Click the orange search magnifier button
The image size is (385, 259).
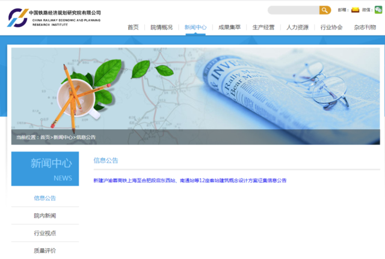tap(325, 10)
